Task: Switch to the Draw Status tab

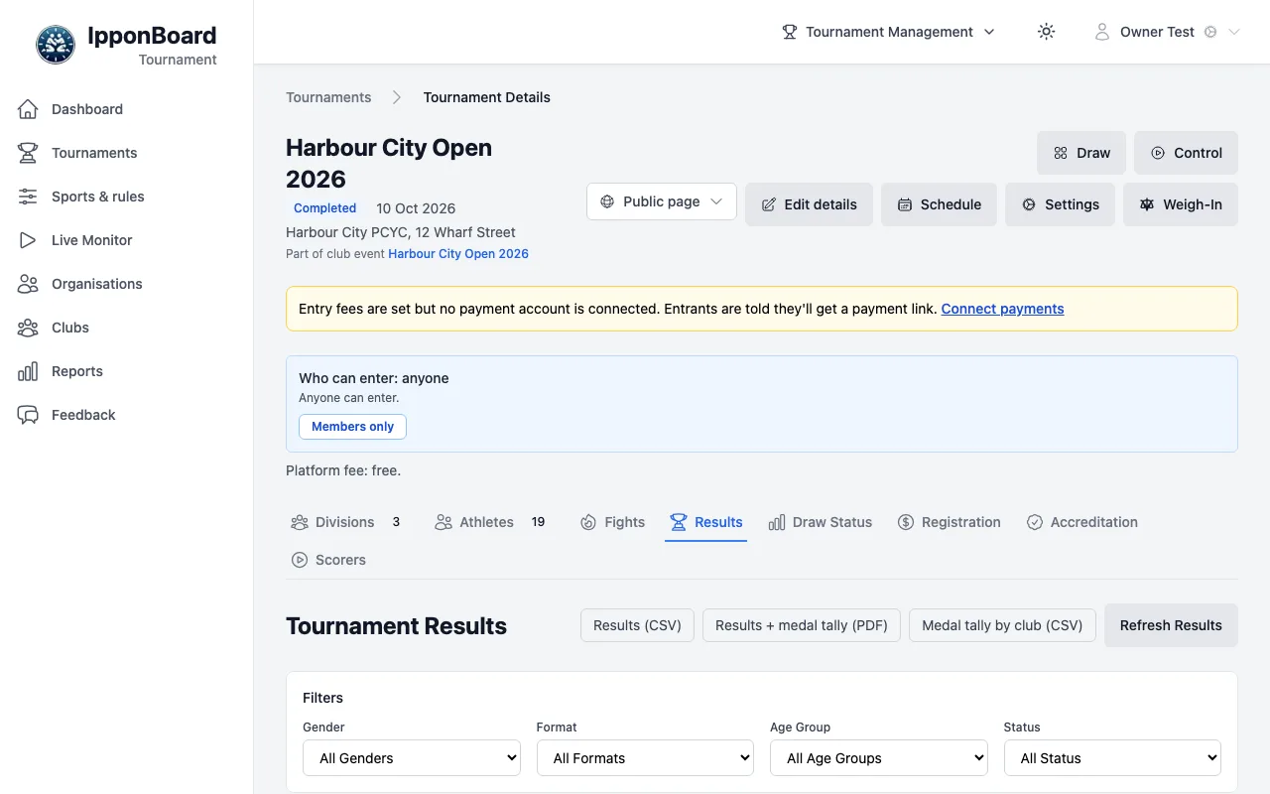Action: (820, 522)
